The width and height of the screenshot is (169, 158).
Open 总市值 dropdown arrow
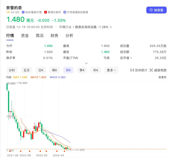click(131, 58)
